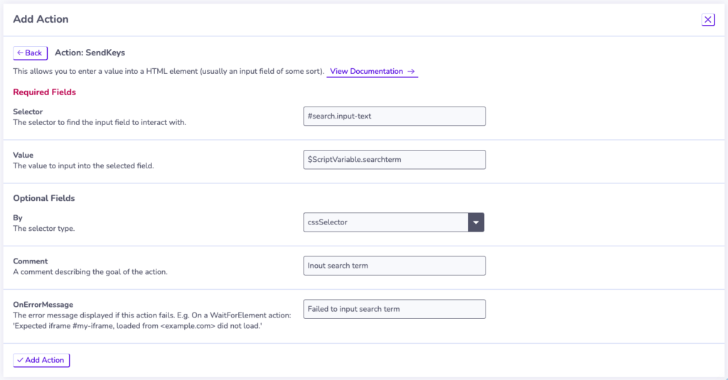Click the Action: SendKeys title
This screenshot has width=728, height=380.
[90, 53]
